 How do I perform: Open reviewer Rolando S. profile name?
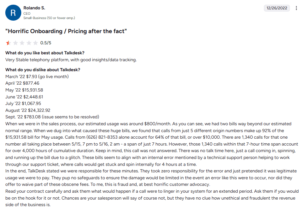click(x=34, y=7)
